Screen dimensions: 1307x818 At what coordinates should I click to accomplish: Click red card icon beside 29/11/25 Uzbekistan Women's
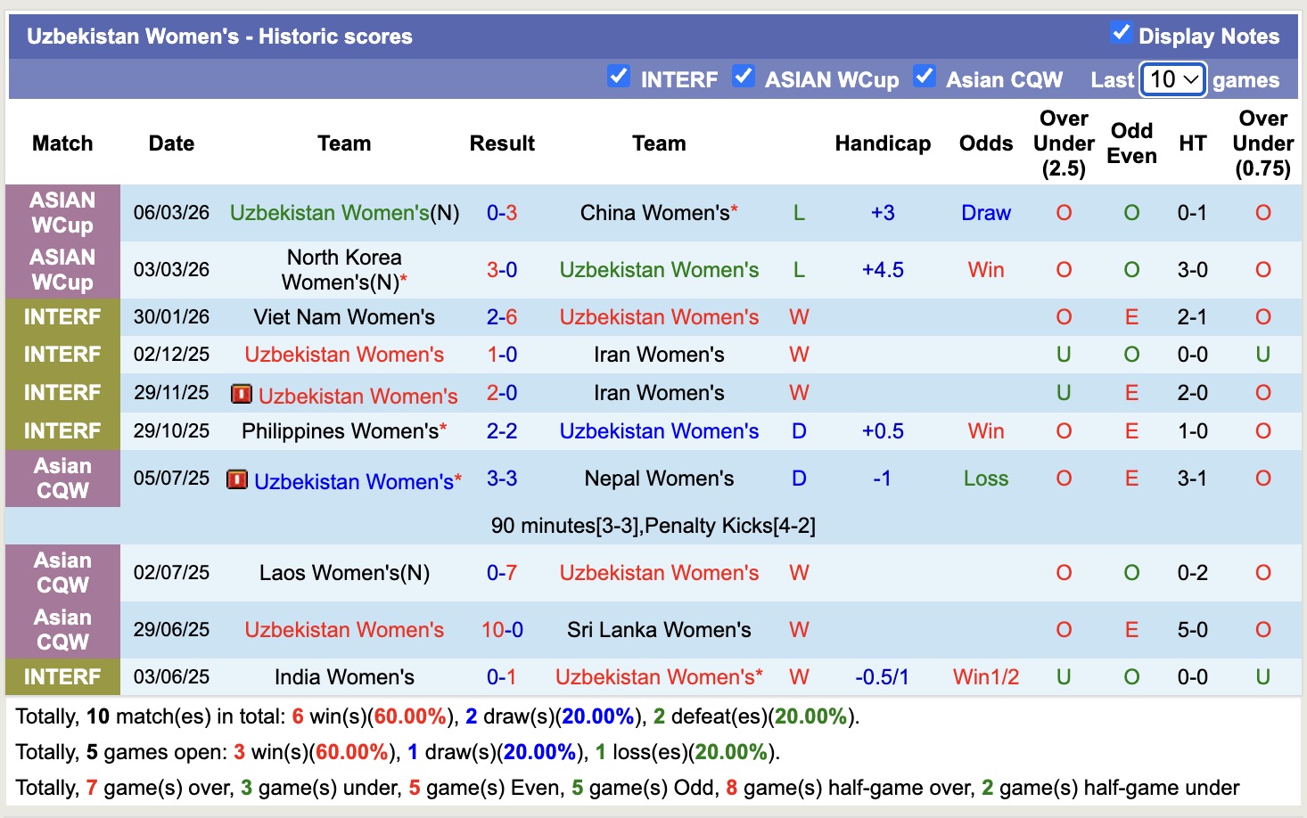tap(241, 394)
